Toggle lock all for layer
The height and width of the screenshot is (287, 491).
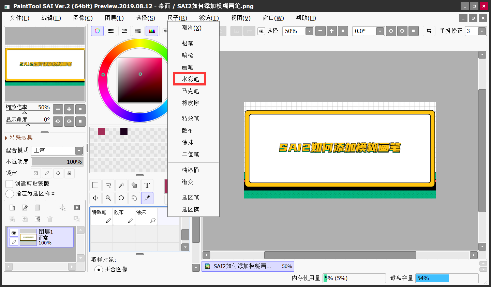70,173
